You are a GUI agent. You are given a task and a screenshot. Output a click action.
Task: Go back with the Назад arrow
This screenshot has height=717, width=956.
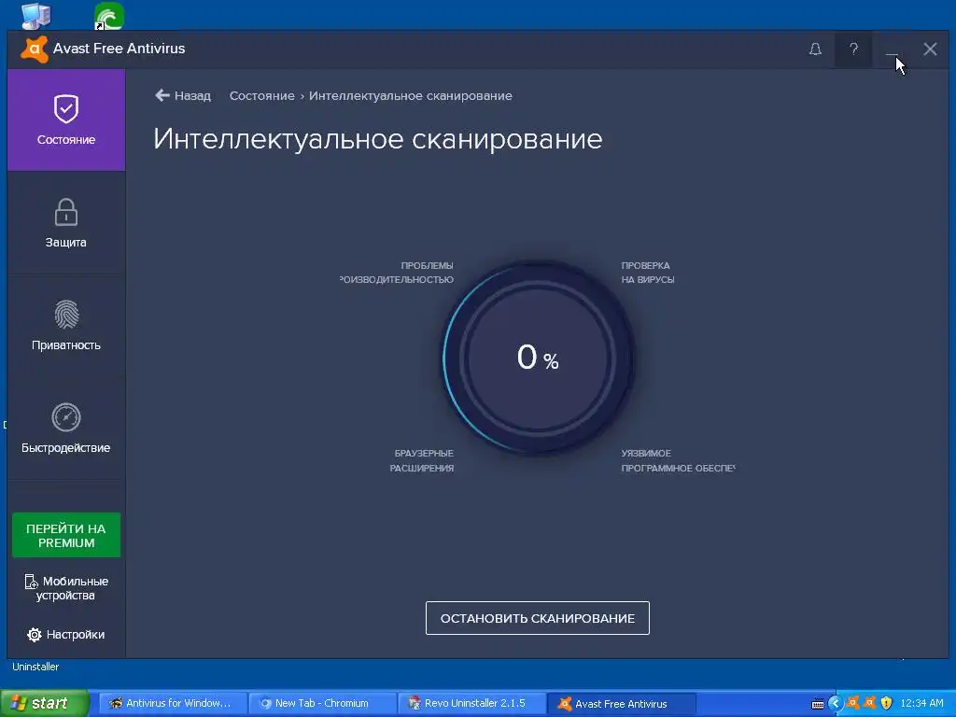click(183, 96)
